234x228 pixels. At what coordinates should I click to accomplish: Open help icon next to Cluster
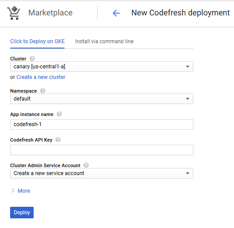pos(32,59)
